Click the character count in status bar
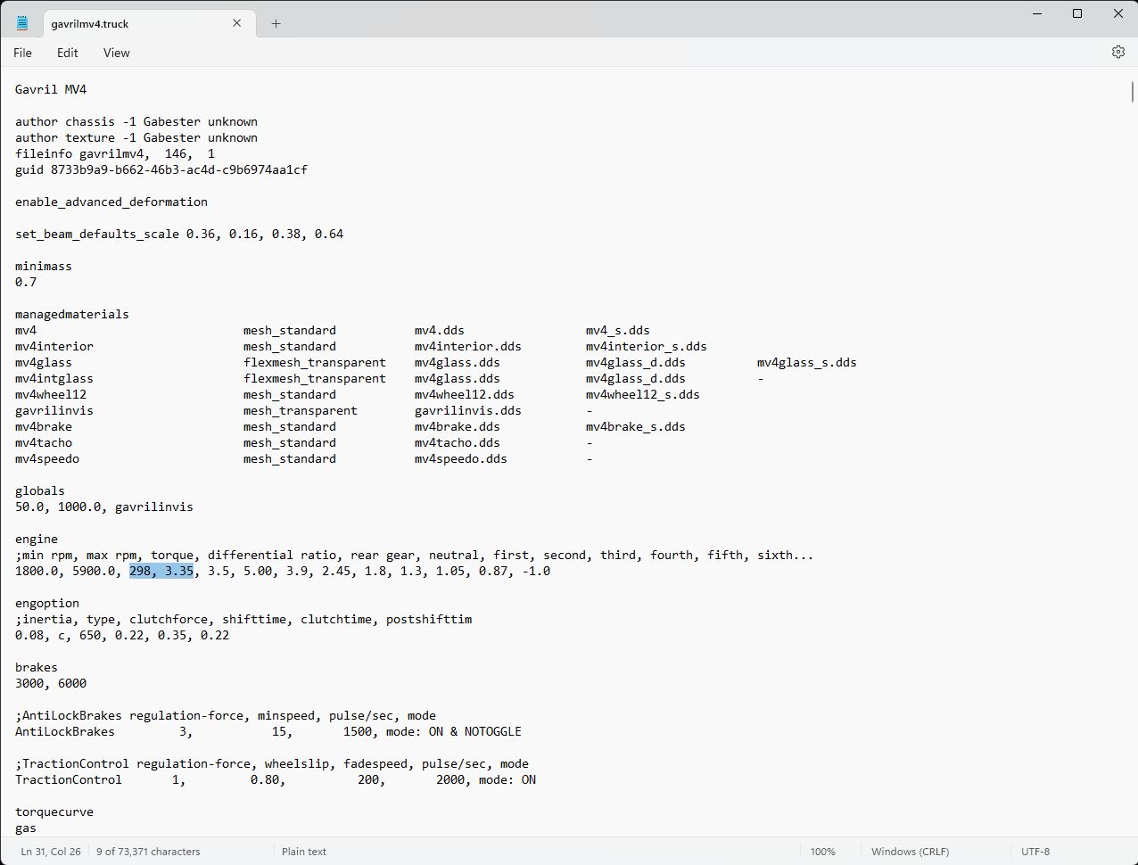The image size is (1138, 865). (148, 852)
